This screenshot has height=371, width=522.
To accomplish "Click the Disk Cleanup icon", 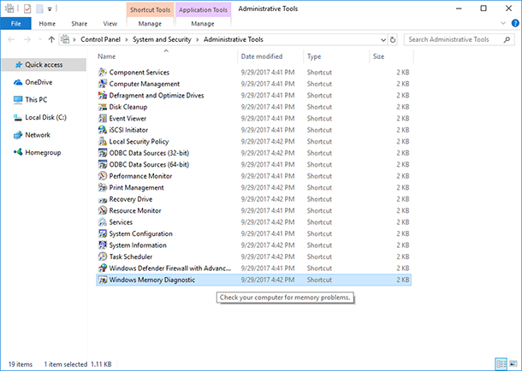I will tap(103, 107).
